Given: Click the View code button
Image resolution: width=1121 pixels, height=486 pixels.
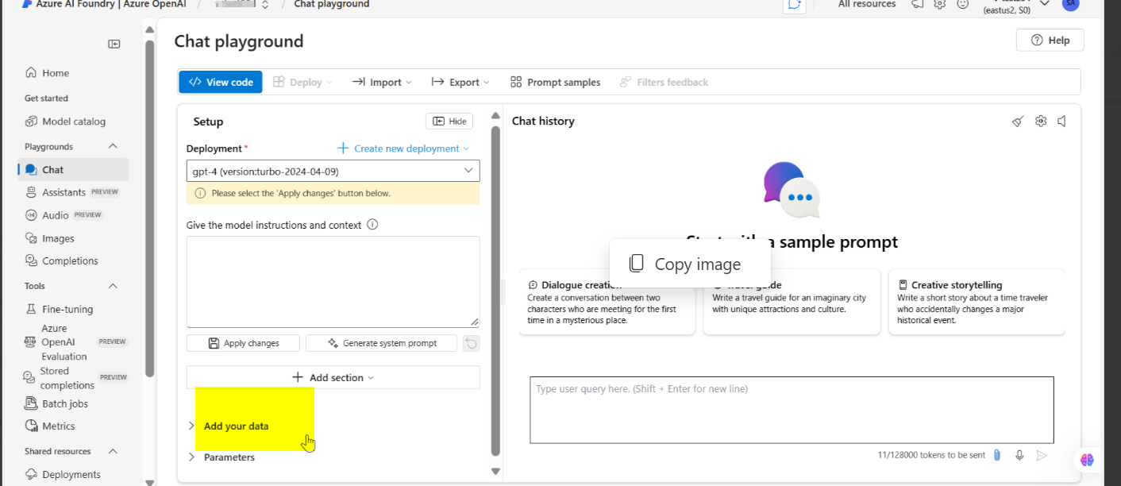Looking at the screenshot, I should click(x=221, y=82).
